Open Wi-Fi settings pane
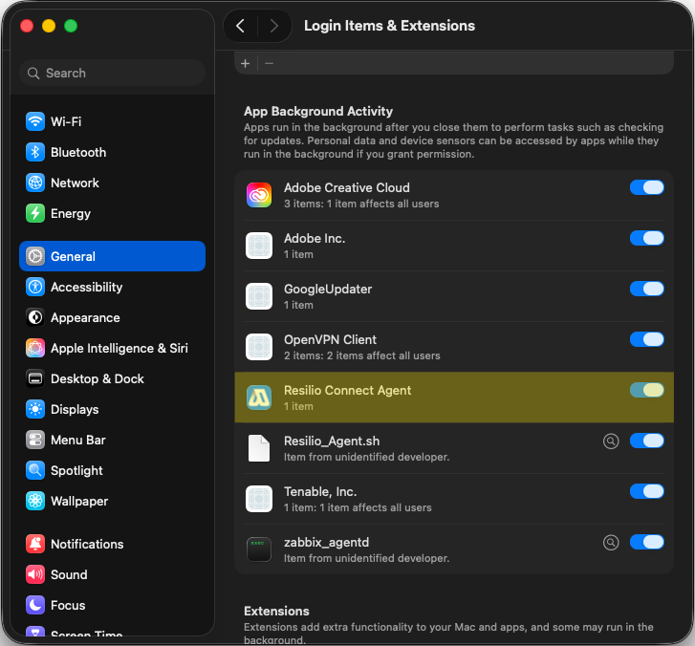 click(x=112, y=121)
